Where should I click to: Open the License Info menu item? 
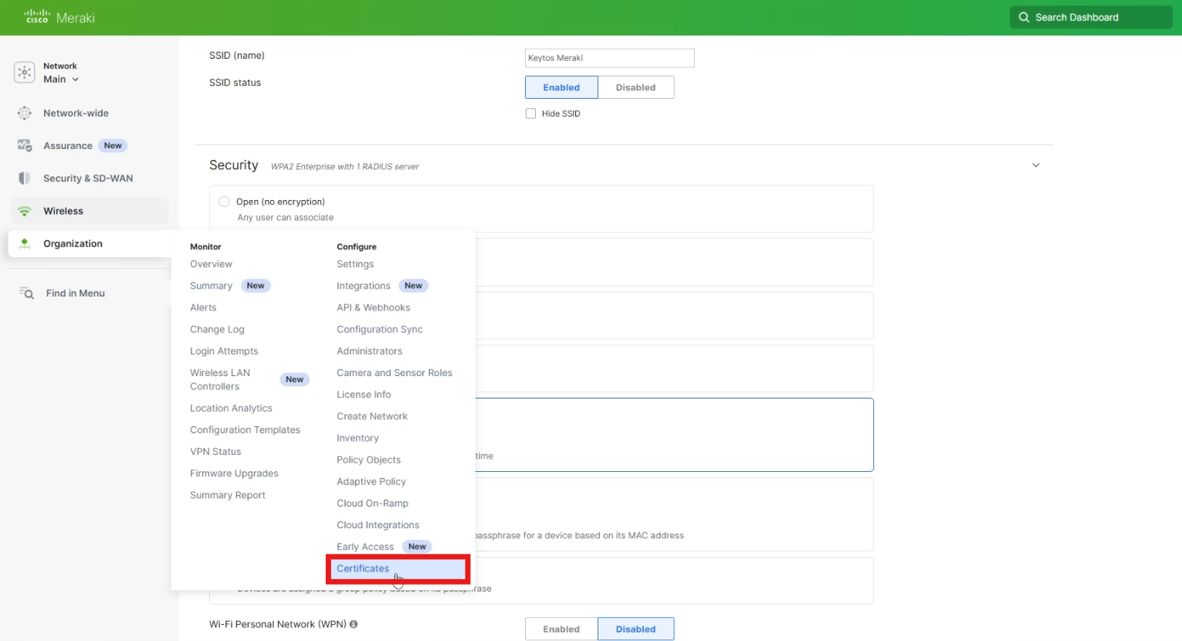point(364,395)
